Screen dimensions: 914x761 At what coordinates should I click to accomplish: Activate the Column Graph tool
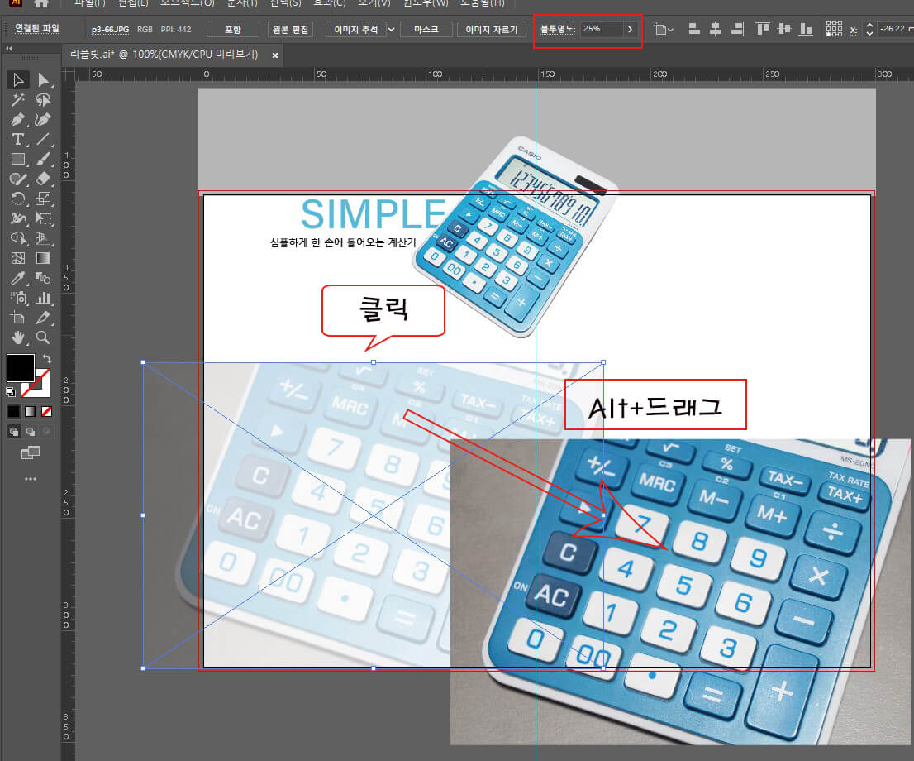[x=43, y=299]
